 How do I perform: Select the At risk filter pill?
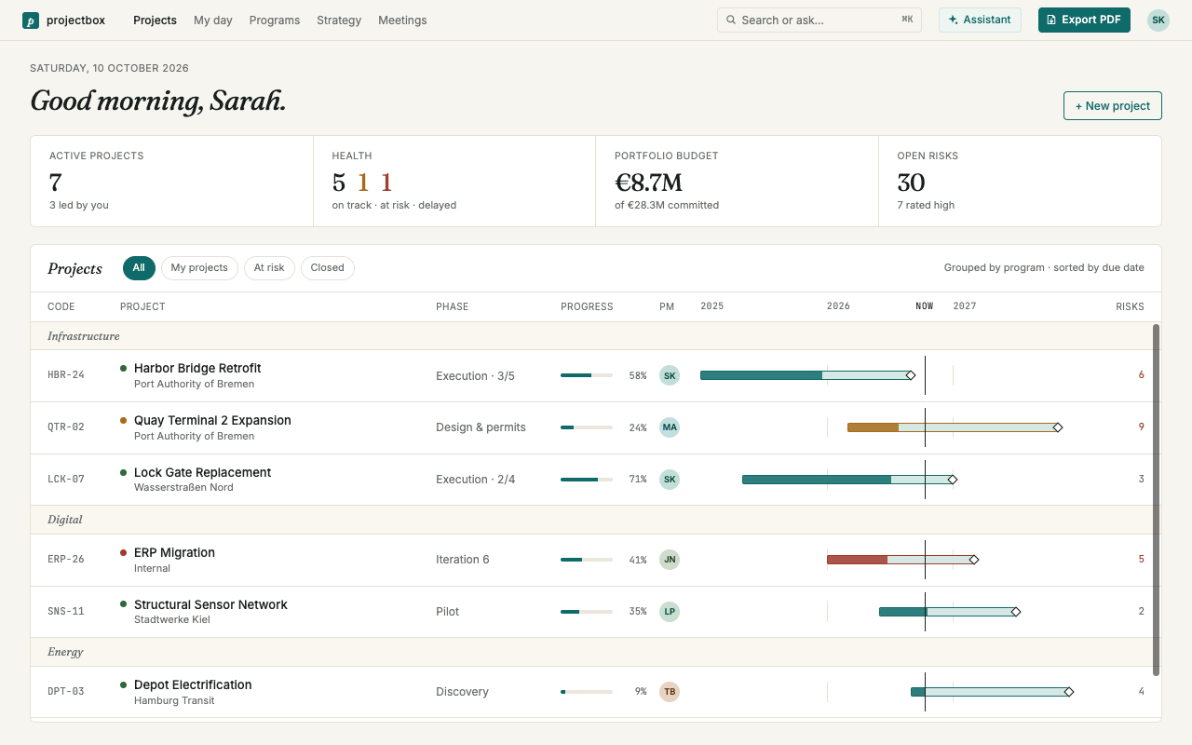pos(269,268)
